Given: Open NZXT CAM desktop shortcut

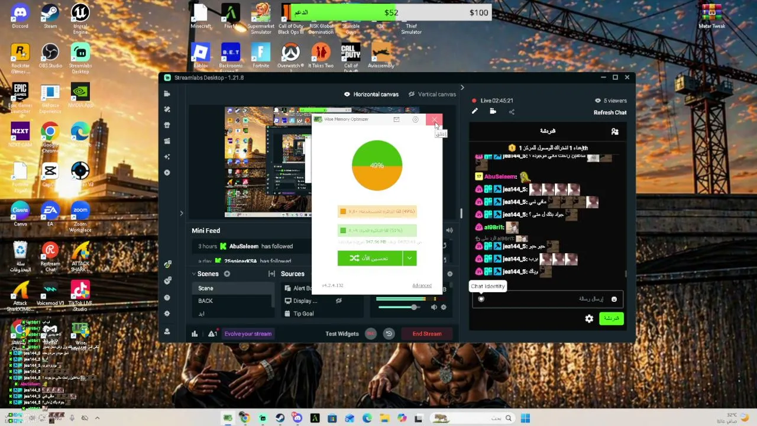Looking at the screenshot, I should (x=20, y=135).
